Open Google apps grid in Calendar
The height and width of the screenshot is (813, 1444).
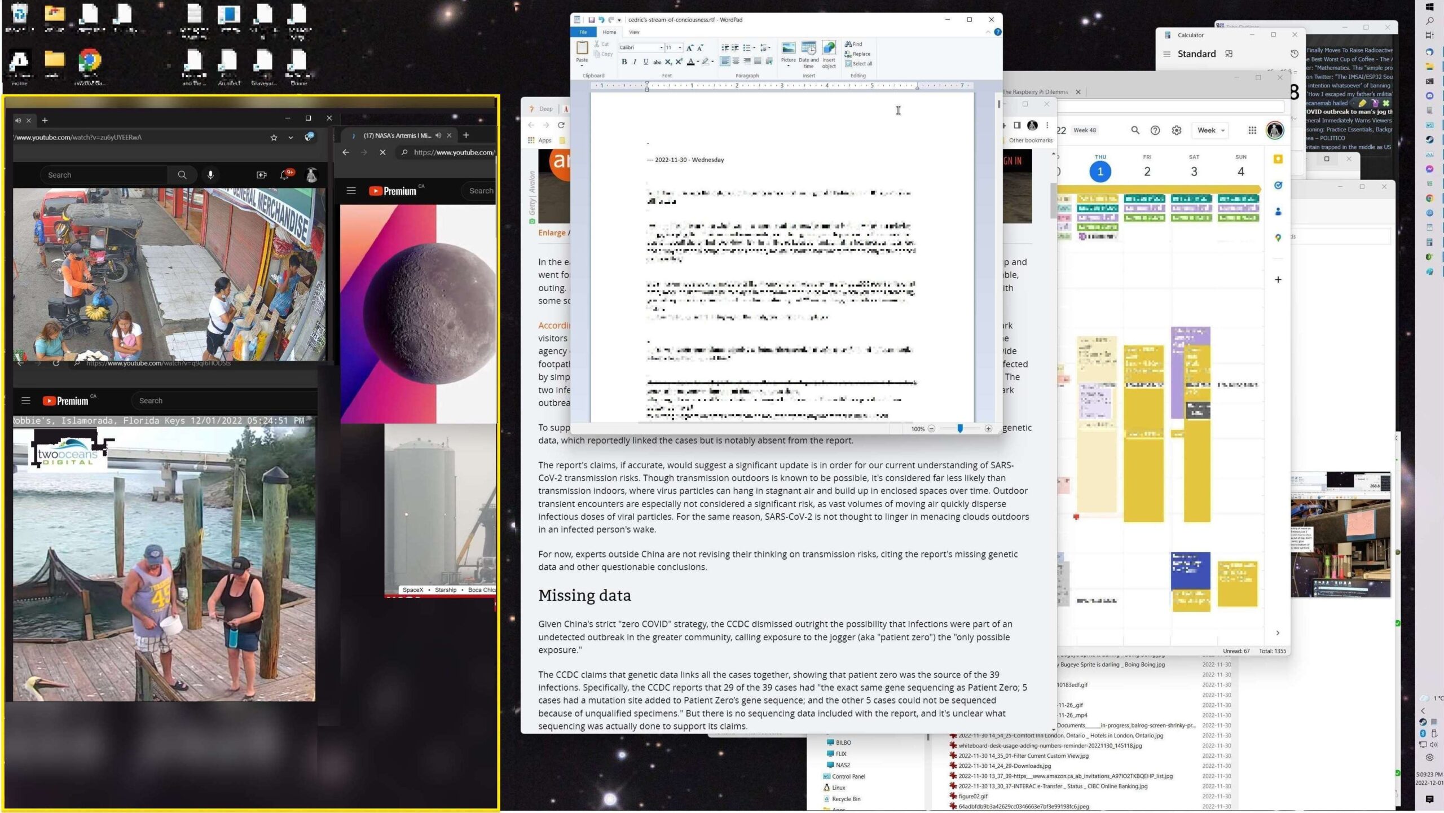[x=1252, y=130]
